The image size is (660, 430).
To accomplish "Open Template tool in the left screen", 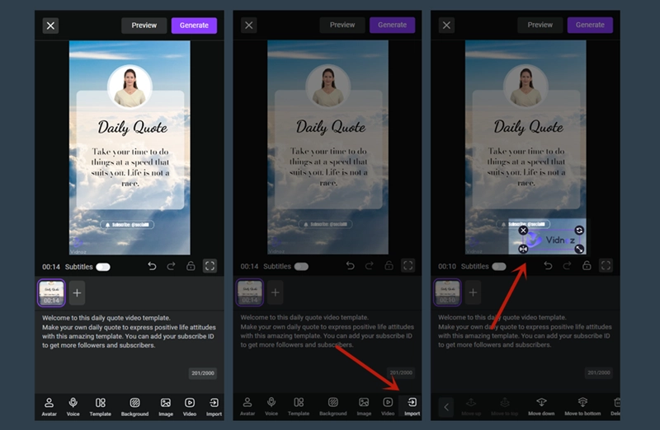I will pyautogui.click(x=100, y=407).
